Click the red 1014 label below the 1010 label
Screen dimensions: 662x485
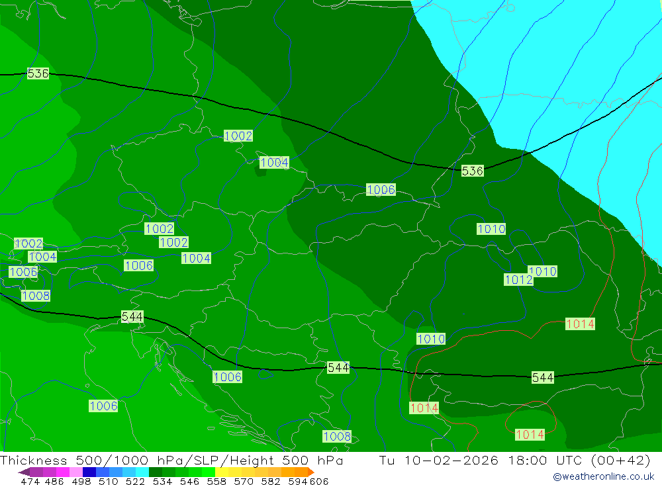[424, 408]
